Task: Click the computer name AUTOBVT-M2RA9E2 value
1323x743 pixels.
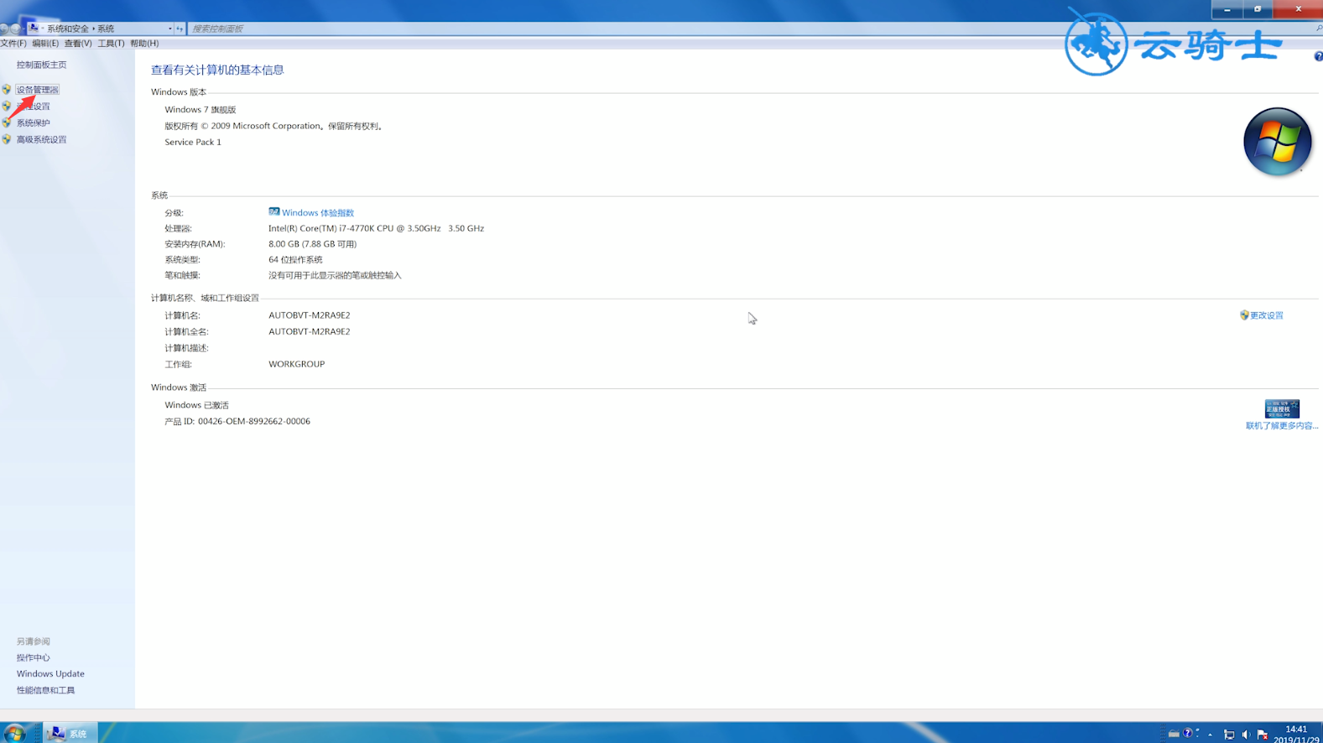Action: [x=309, y=315]
